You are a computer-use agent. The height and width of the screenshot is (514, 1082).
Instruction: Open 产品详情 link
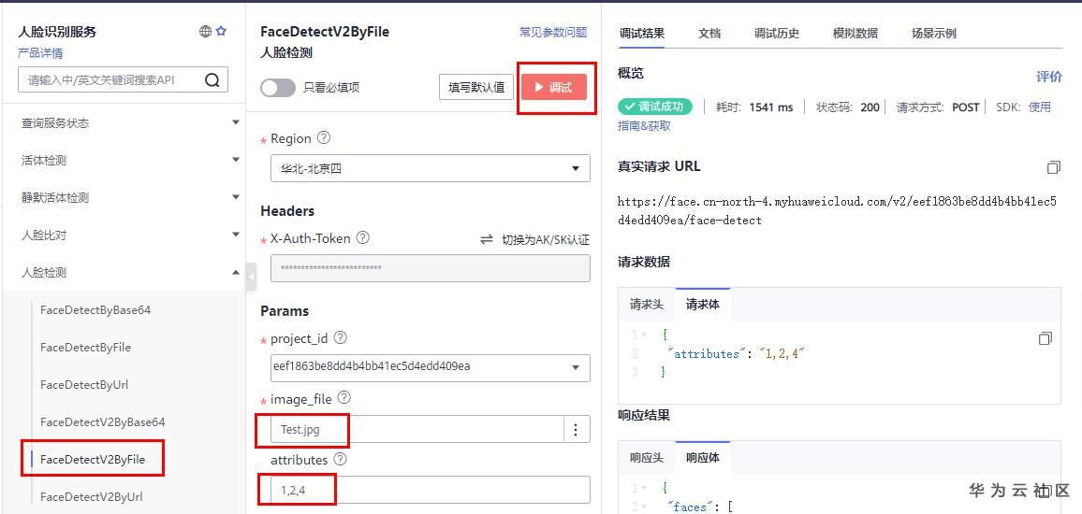tap(40, 53)
